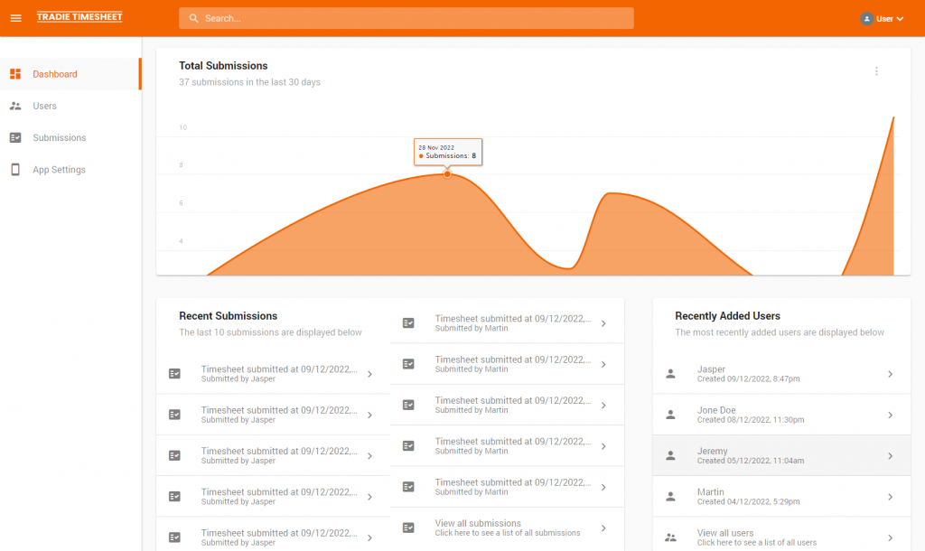Viewport: 925px width, 551px height.
Task: Click the user icon next to Jone Doe
Action: point(670,414)
